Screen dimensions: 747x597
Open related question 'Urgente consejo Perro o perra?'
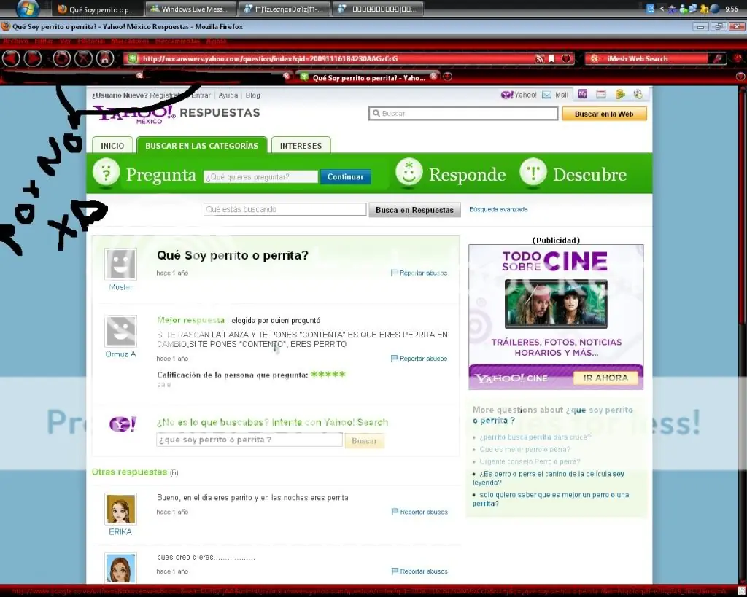(530, 462)
